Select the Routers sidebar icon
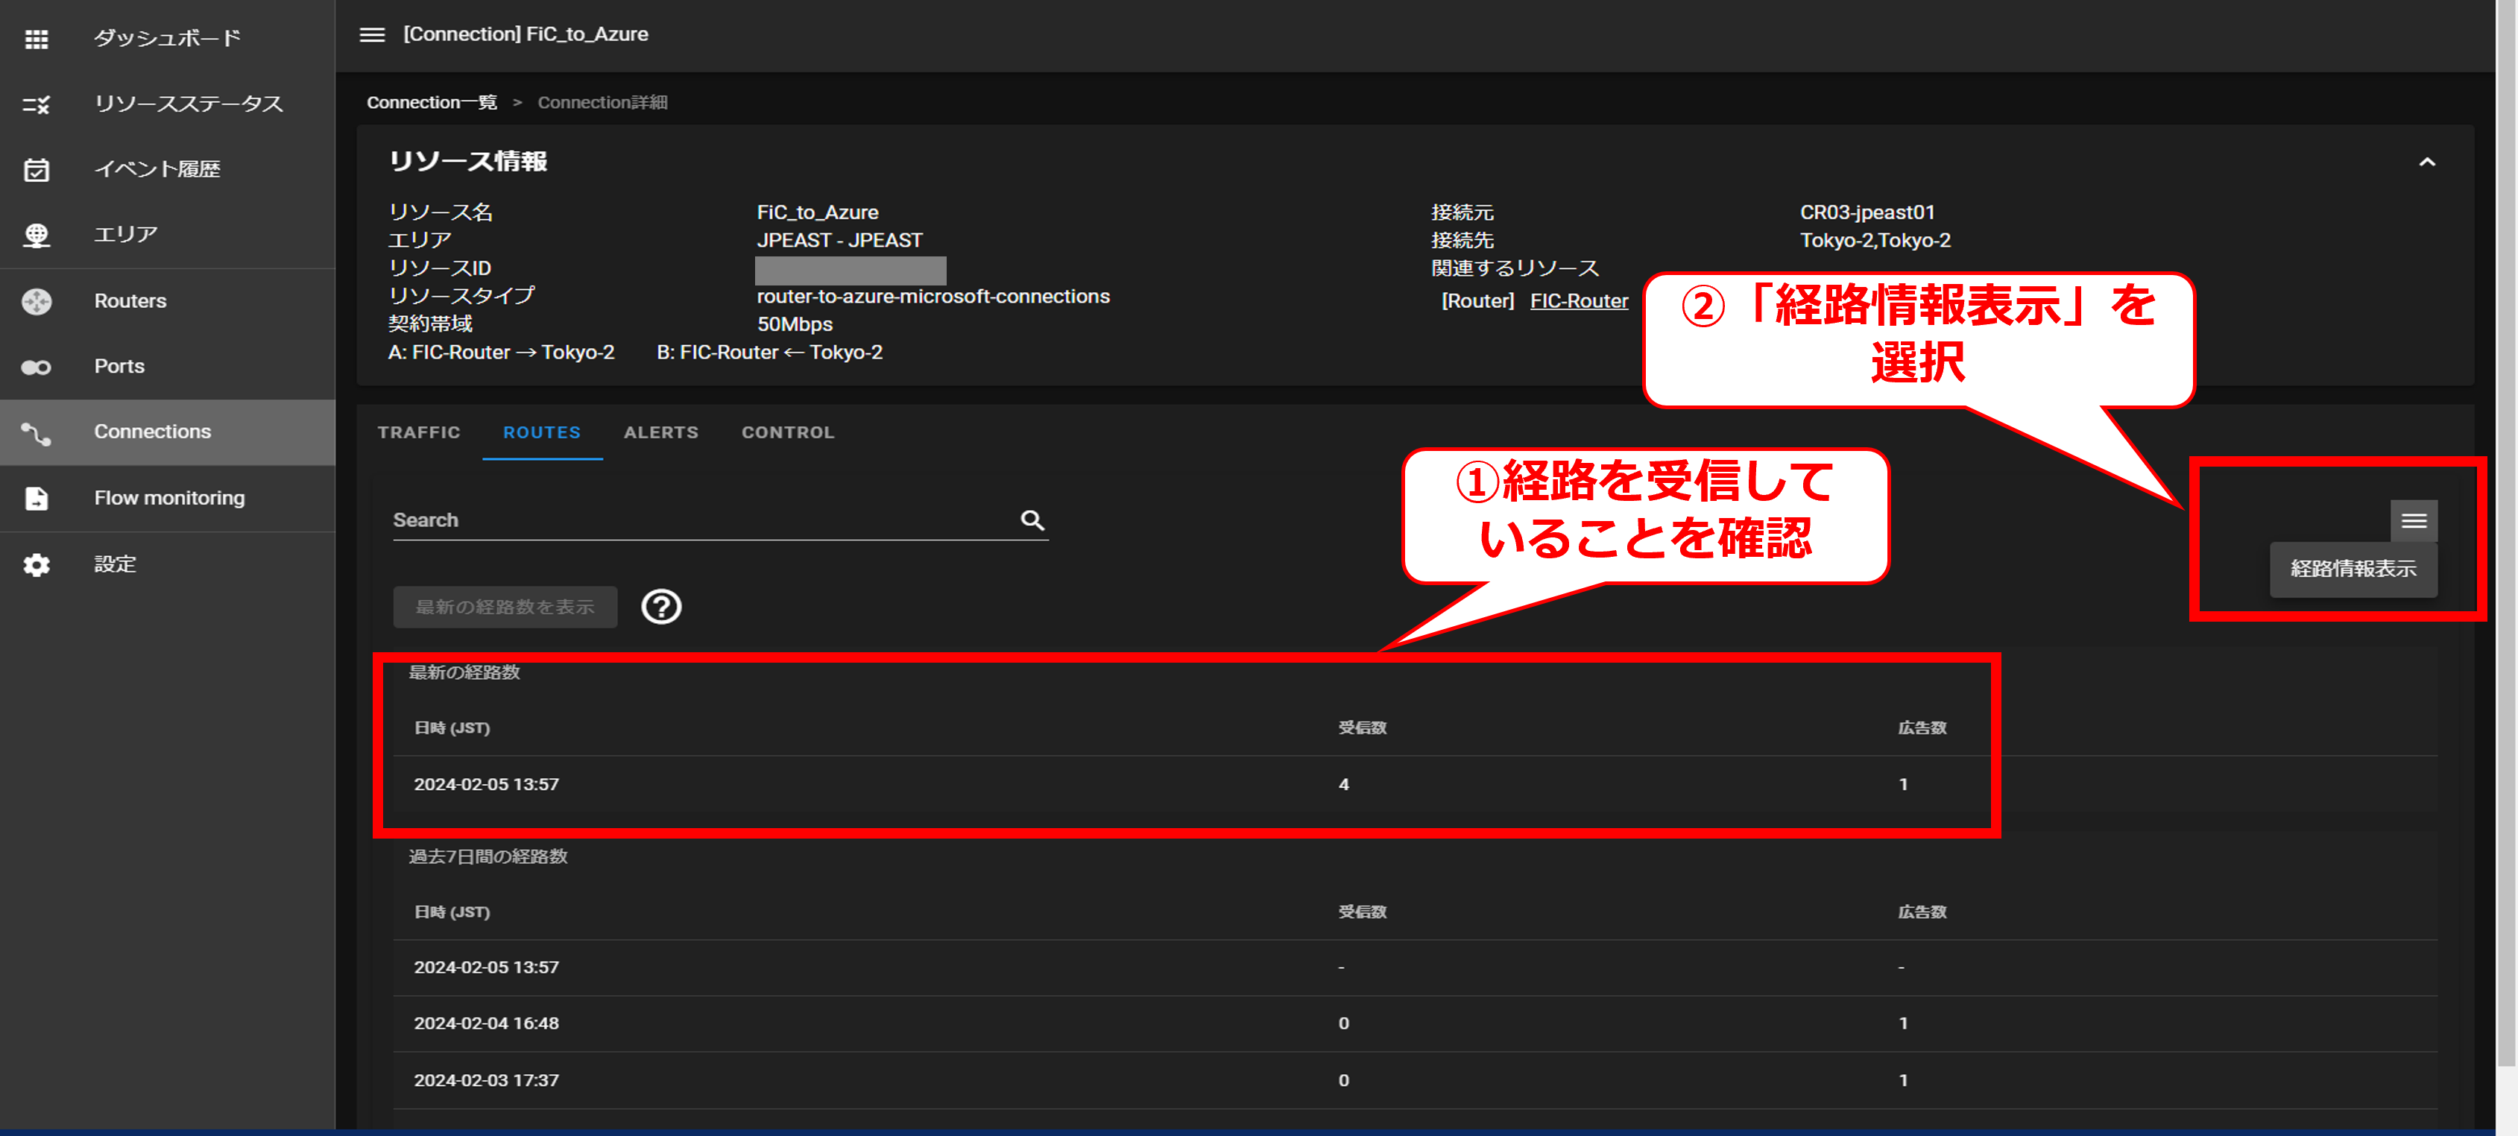 point(37,301)
